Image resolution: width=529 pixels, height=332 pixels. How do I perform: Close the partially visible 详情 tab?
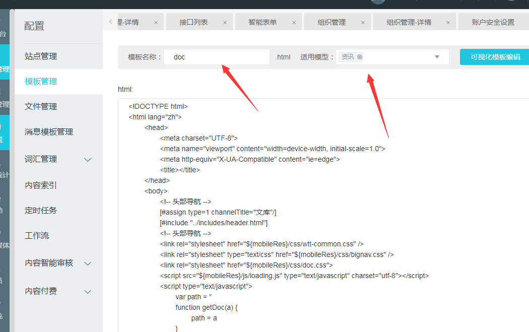point(156,23)
